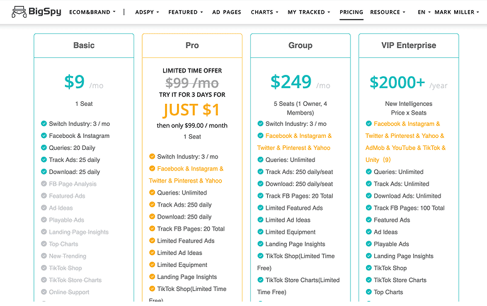
Task: Go to the PRICING tab
Action: click(351, 12)
